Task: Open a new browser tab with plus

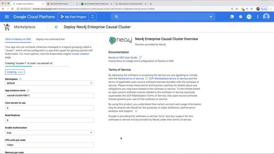Action: pos(151,4)
